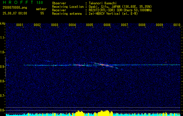Click the R820T2(RTL-SDR) receiver details

click(x=120, y=10)
